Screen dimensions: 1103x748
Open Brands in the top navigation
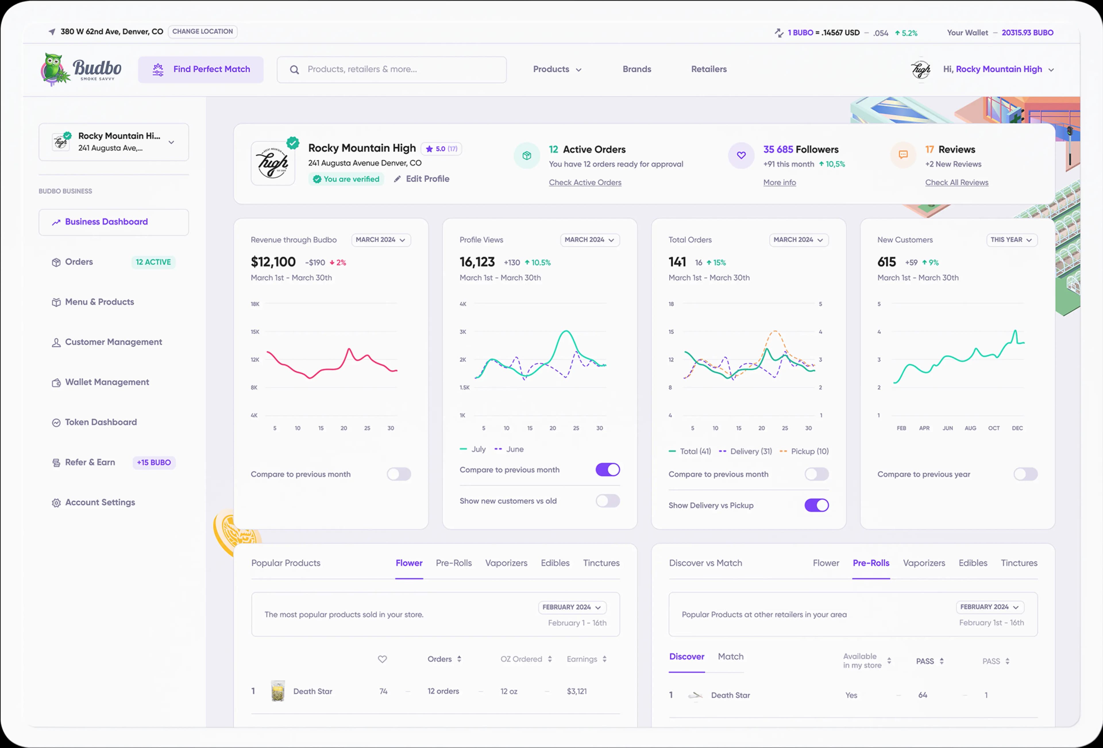coord(637,69)
